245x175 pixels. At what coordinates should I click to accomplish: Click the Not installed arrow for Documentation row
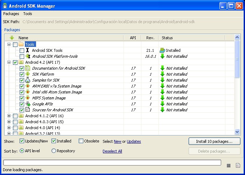pos(162,68)
